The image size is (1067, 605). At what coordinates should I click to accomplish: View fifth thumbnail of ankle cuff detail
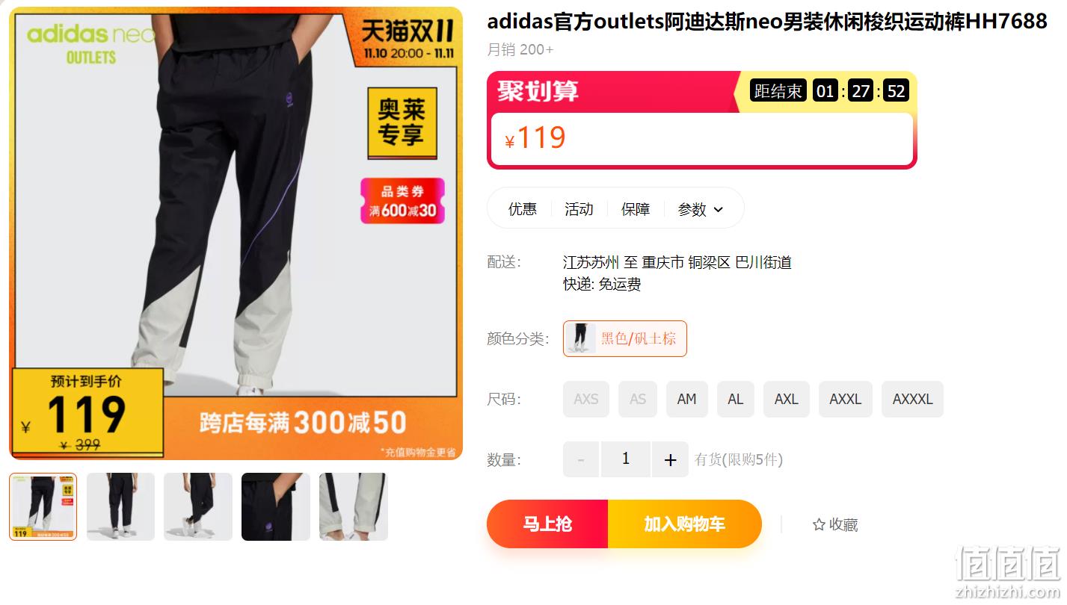(354, 506)
